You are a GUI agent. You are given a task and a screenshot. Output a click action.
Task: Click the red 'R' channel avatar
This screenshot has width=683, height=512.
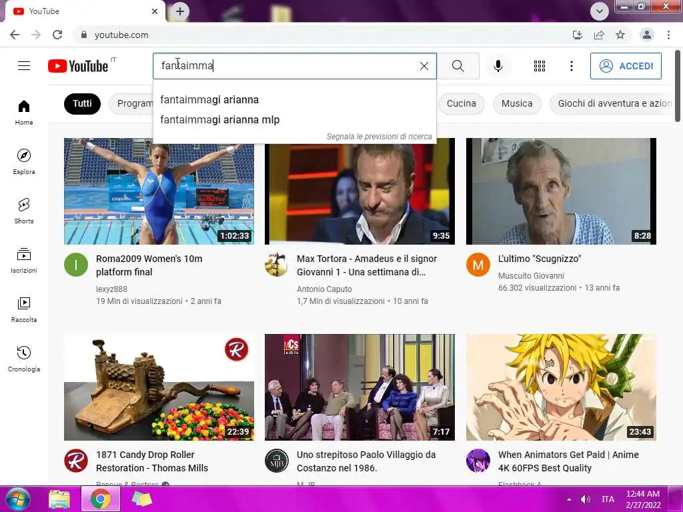pos(76,461)
